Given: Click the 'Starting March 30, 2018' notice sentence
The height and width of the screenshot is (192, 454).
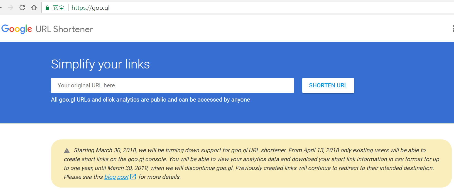Looking at the screenshot, I should (105, 150).
